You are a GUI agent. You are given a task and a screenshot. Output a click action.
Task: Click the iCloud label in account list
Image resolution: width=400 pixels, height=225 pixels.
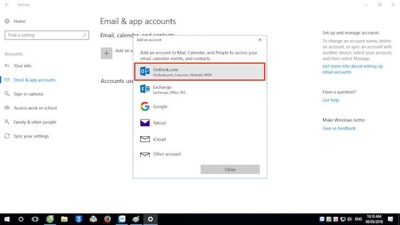(x=159, y=139)
